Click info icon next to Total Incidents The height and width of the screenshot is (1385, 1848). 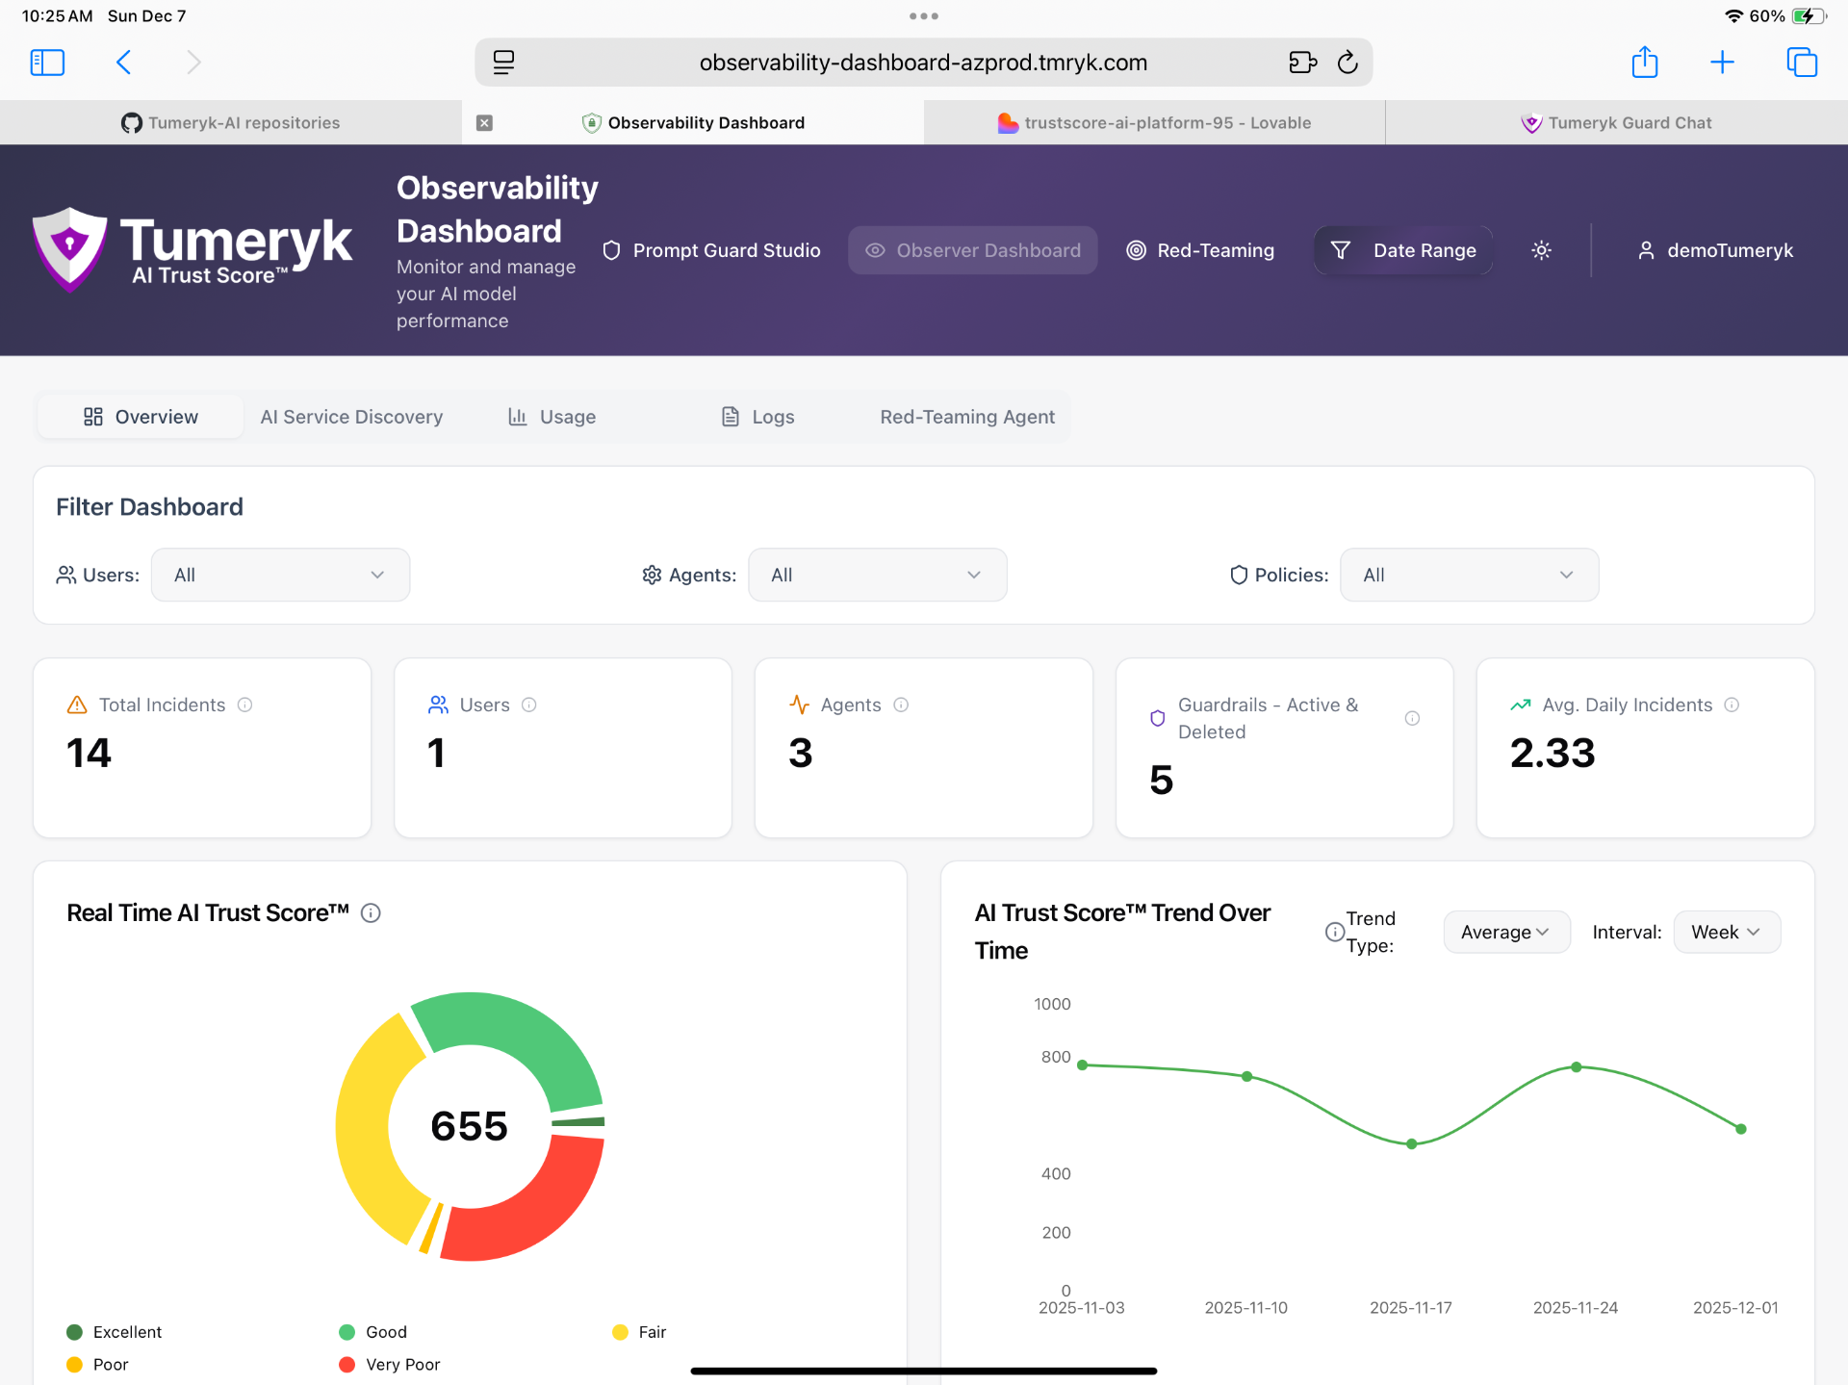[244, 705]
